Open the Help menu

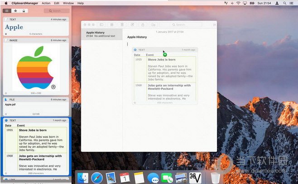pyautogui.click(x=81, y=3)
